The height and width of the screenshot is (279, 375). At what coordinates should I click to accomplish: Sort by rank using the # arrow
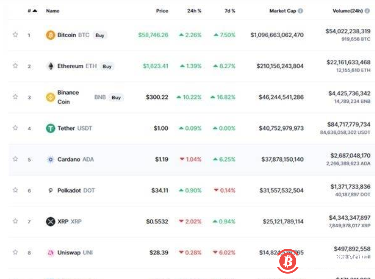coord(32,11)
